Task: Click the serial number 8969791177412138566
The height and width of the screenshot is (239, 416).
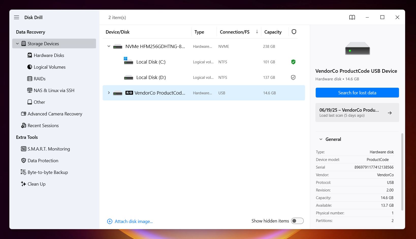Action: pyautogui.click(x=374, y=167)
